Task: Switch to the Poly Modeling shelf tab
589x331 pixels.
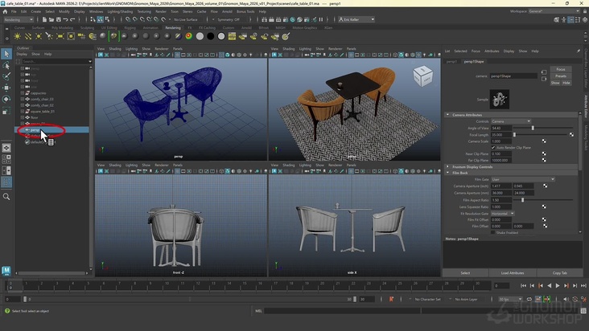Action: [62, 27]
